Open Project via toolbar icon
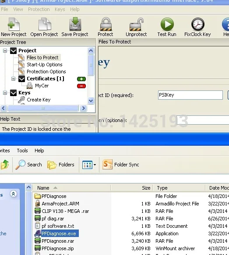This screenshot has width=229, height=255. coord(45,24)
